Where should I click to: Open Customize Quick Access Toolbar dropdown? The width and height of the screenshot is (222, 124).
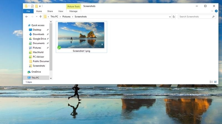coord(40,6)
